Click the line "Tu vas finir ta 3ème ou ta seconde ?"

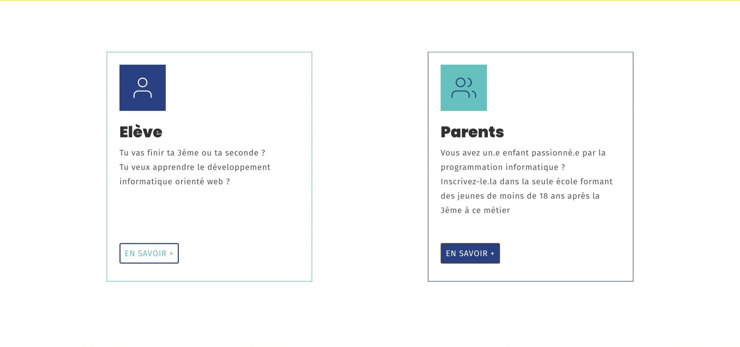192,153
